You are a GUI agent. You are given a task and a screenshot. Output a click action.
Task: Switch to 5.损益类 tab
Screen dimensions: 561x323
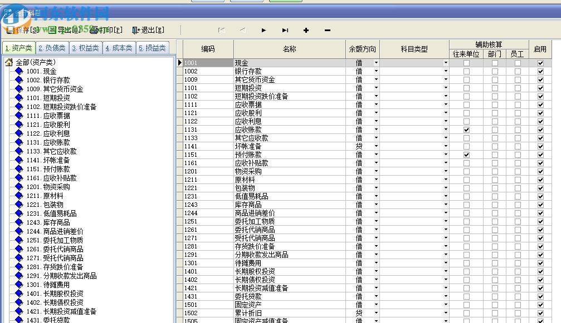pos(153,48)
